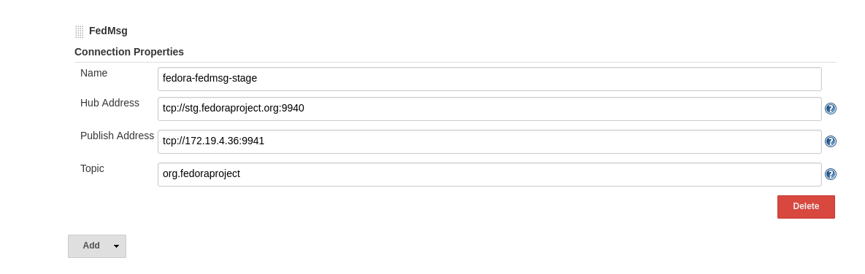
Task: Click the FedMsg section title
Action: [108, 31]
